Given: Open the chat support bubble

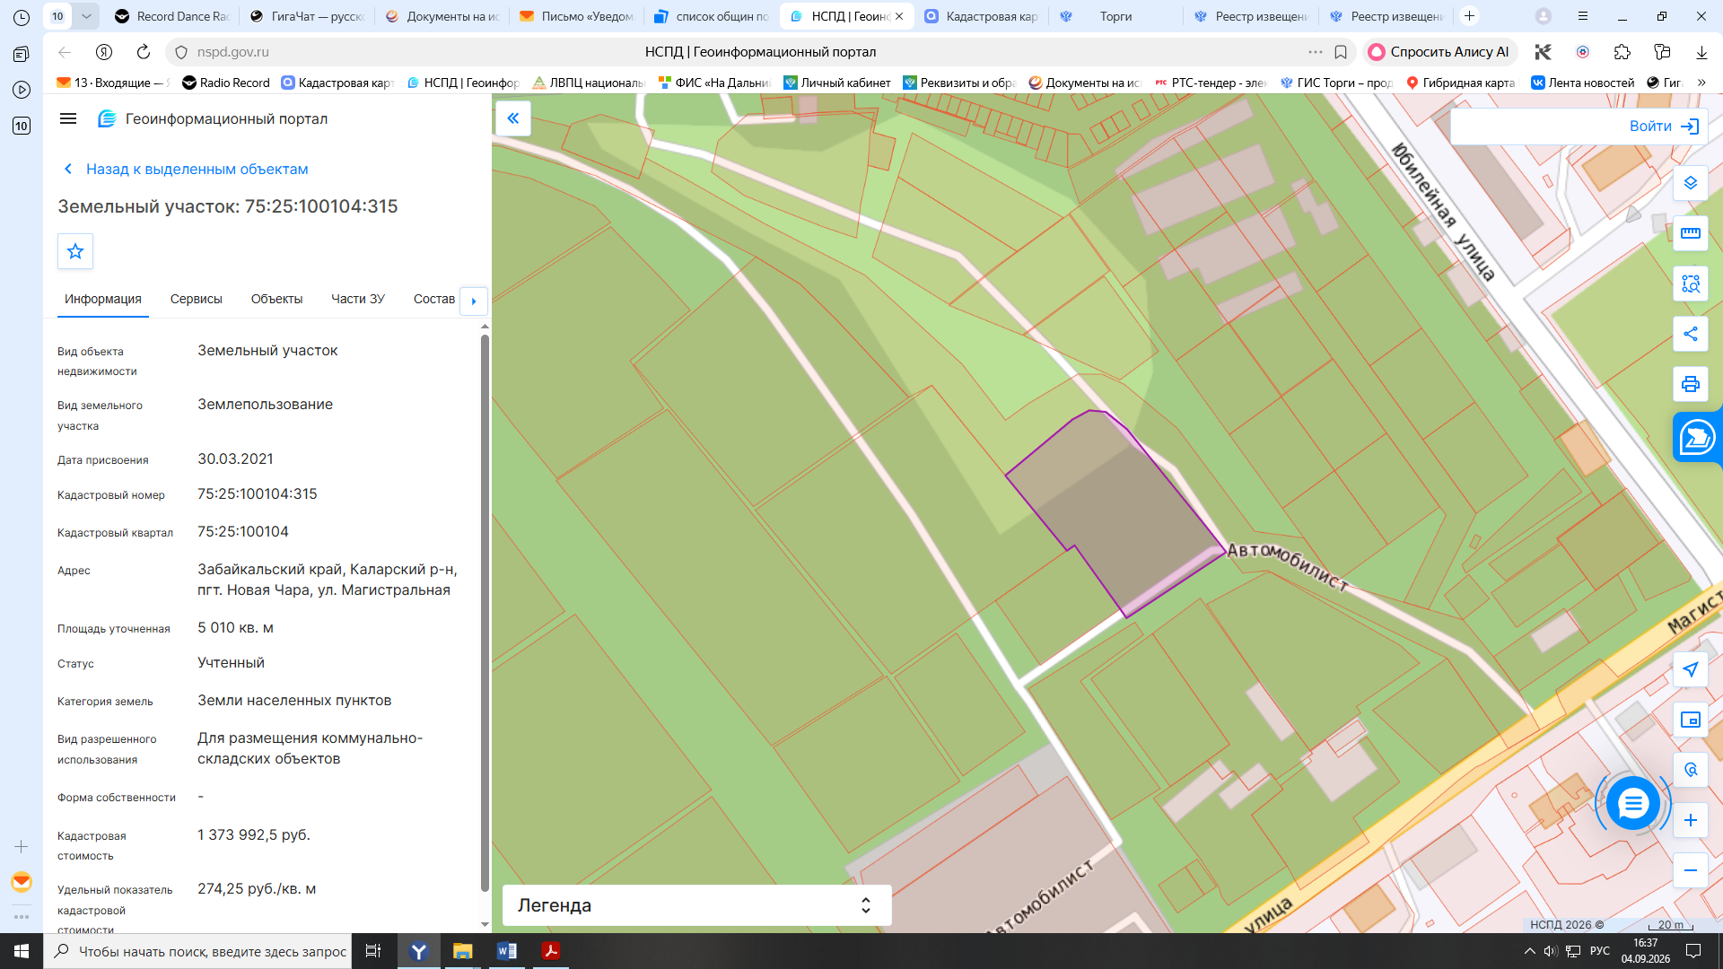Looking at the screenshot, I should pos(1632,803).
